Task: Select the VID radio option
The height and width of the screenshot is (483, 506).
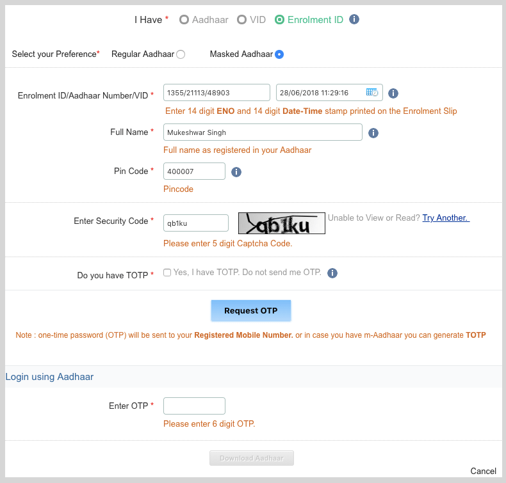Action: click(241, 20)
